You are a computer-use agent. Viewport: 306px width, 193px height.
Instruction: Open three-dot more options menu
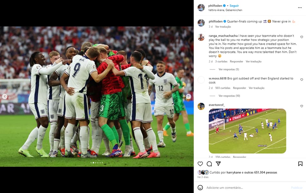(x=300, y=8)
